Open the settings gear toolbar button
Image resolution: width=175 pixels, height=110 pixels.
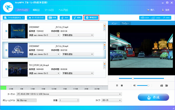(x=91, y=18)
